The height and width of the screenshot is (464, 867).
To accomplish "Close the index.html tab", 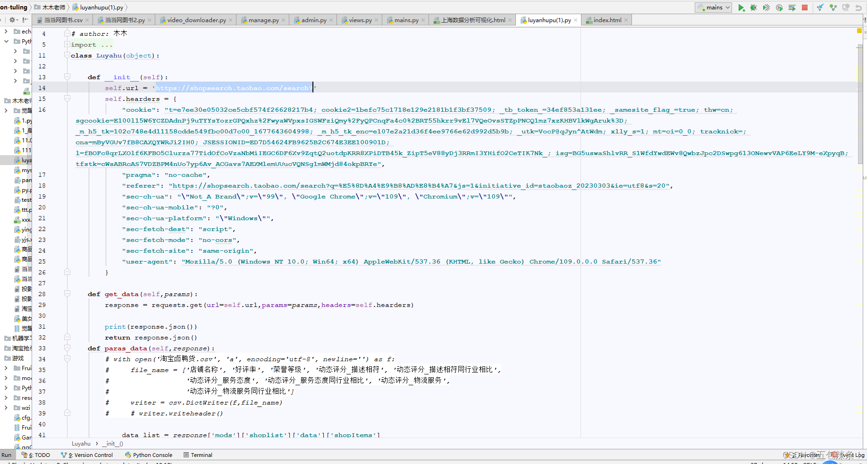I will pyautogui.click(x=626, y=20).
